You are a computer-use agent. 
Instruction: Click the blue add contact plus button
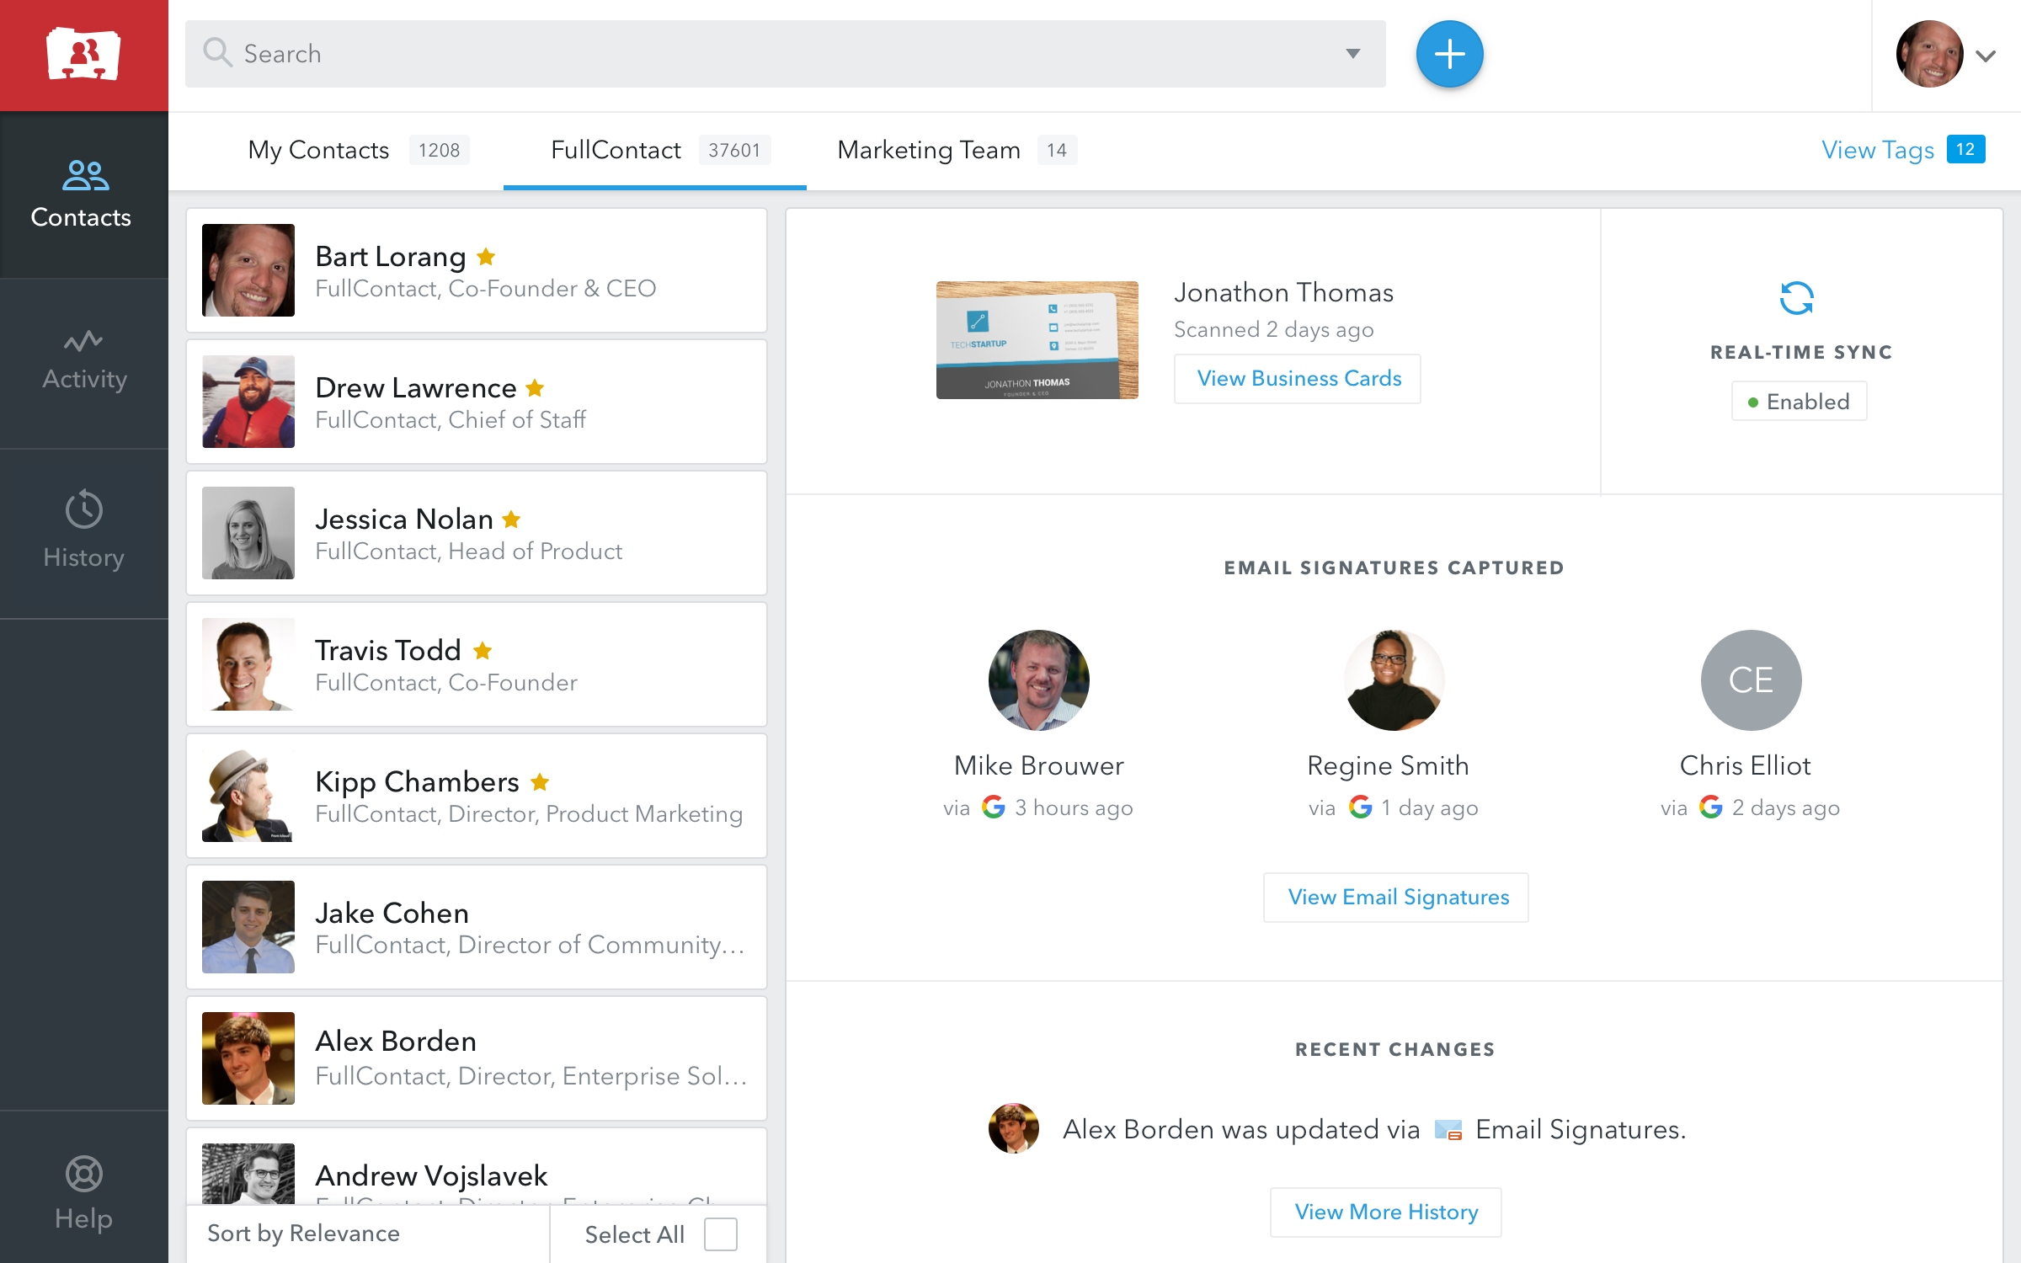(x=1449, y=55)
